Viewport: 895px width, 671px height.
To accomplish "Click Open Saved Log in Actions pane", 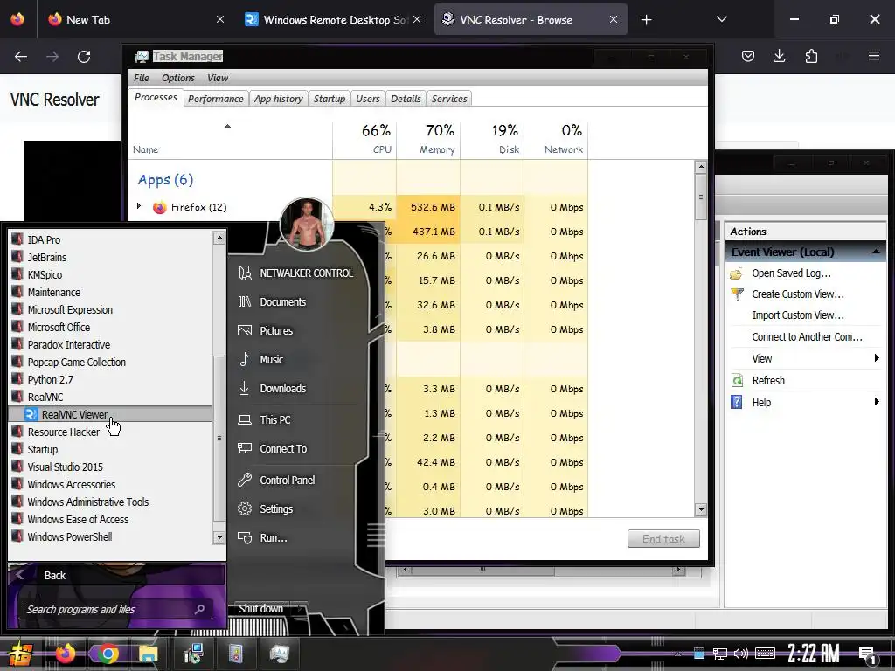I will (x=791, y=273).
